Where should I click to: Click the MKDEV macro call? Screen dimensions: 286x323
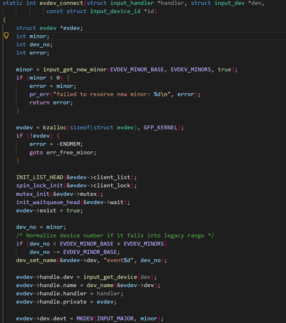(x=85, y=319)
